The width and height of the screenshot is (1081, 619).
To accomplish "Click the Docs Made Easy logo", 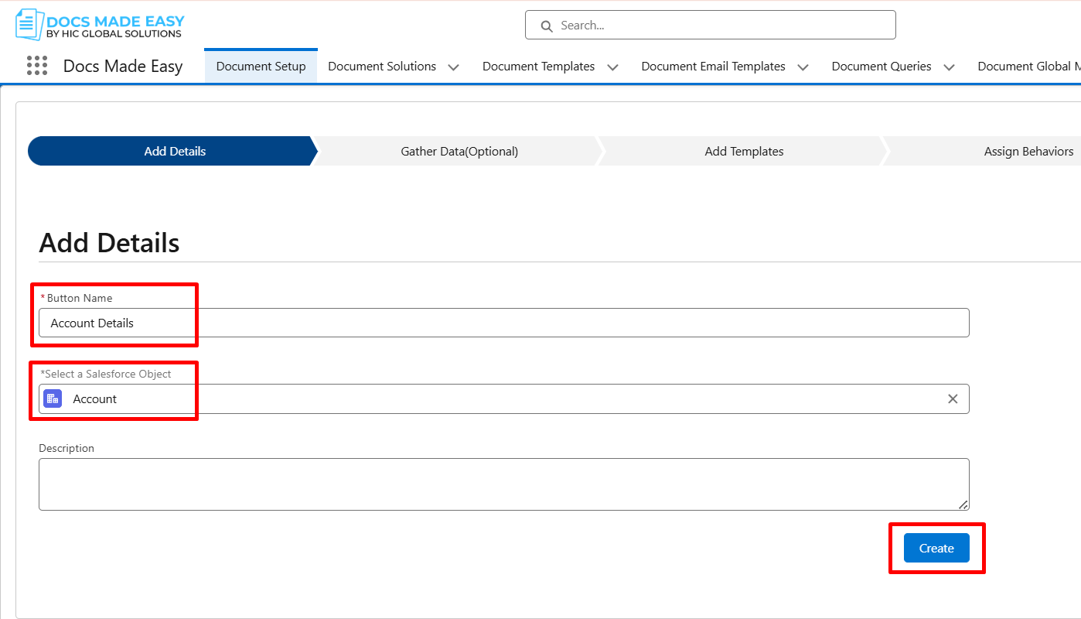I will pos(100,25).
